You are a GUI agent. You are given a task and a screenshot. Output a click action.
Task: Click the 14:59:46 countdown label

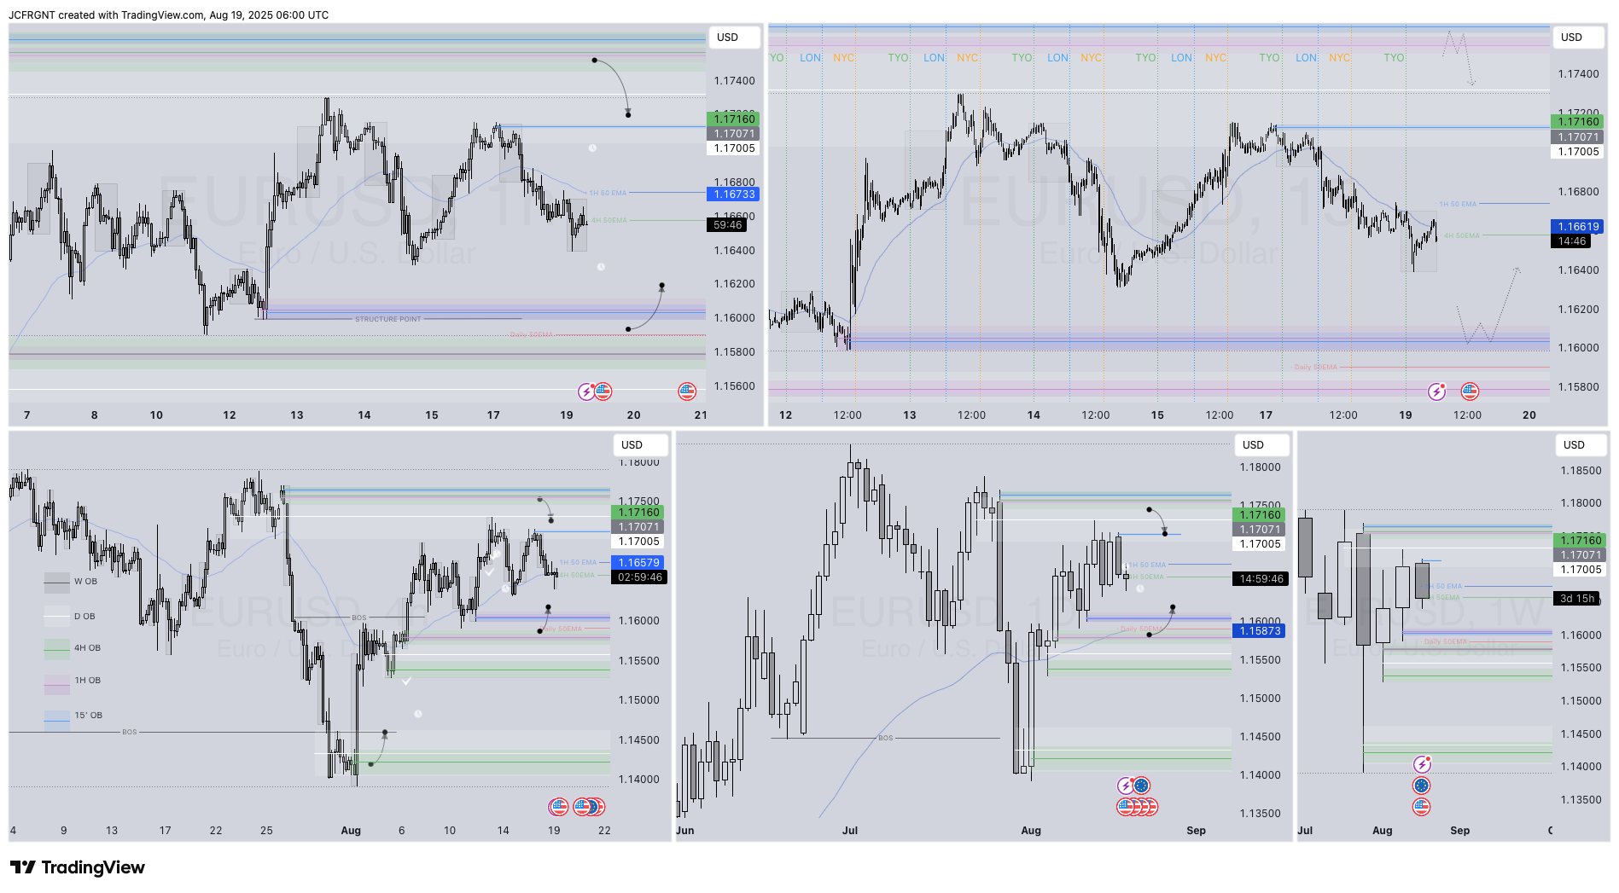(1261, 579)
